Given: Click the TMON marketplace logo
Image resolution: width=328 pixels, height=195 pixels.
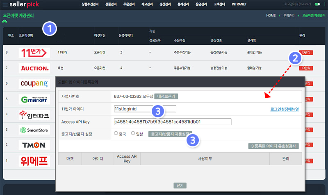Looking at the screenshot, I should (34, 145).
